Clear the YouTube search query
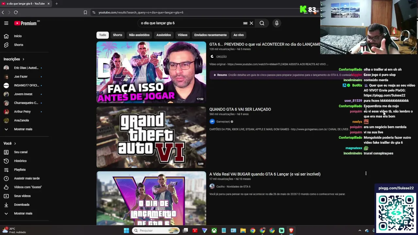 pos(251,23)
